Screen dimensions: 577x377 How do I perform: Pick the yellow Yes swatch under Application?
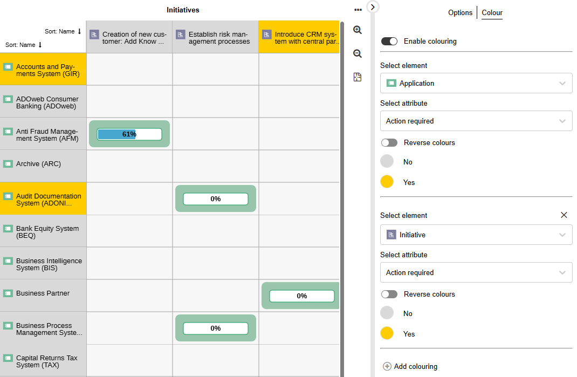(387, 182)
